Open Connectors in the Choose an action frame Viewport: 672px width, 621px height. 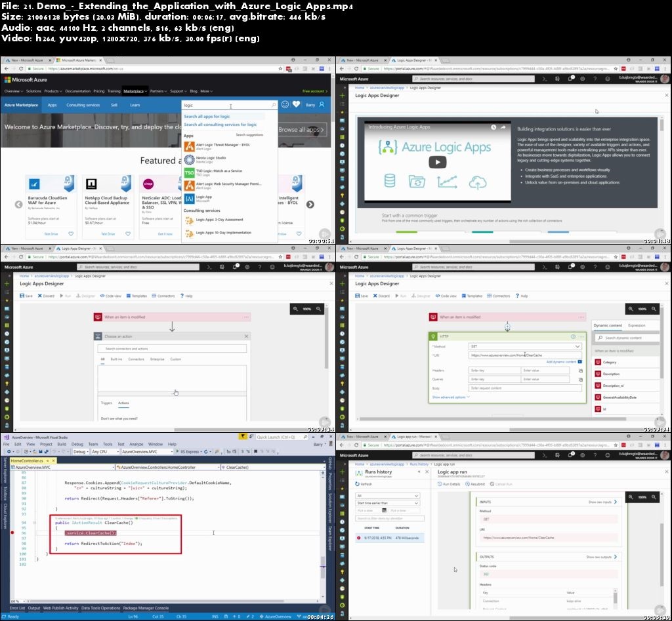(163, 296)
